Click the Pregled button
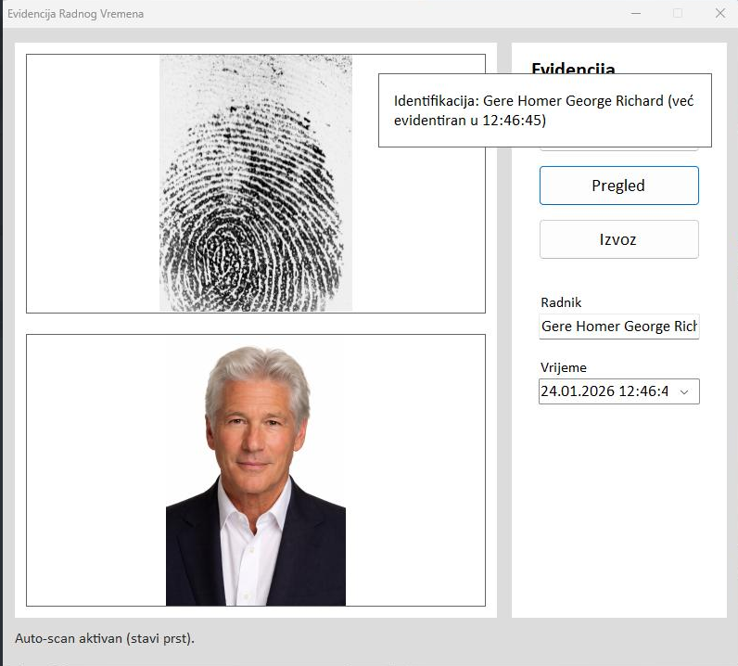 coord(618,186)
